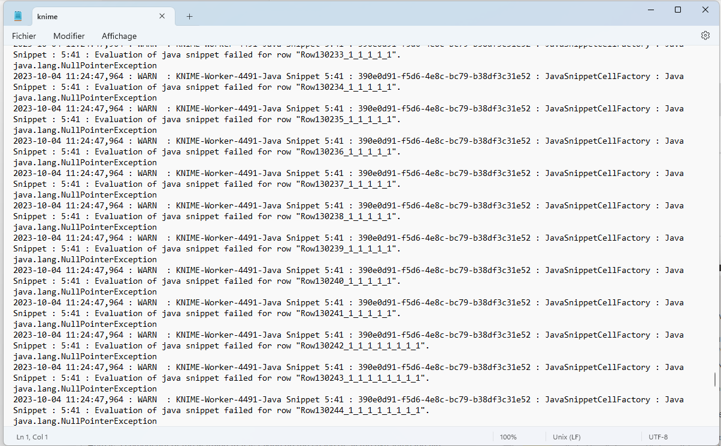The image size is (721, 446).
Task: Click the last java.lang.NullPointerException line
Action: pos(85,421)
